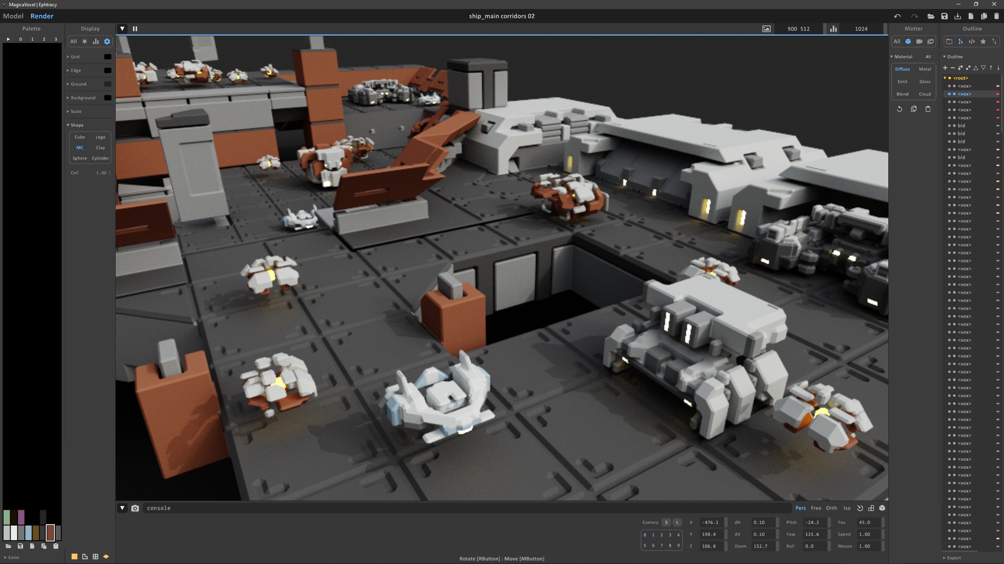1004x564 pixels.
Task: Click All next to Material header
Action: tap(928, 57)
